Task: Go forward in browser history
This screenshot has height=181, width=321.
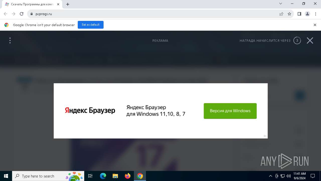Action: (14, 14)
